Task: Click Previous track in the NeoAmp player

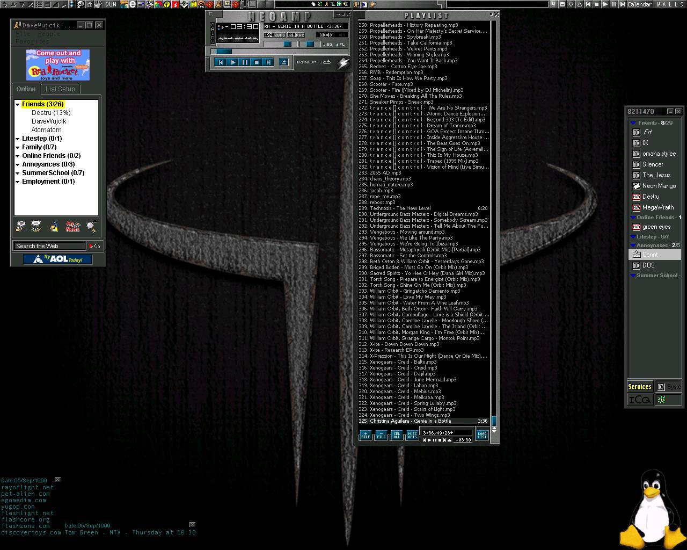Action: coord(221,62)
